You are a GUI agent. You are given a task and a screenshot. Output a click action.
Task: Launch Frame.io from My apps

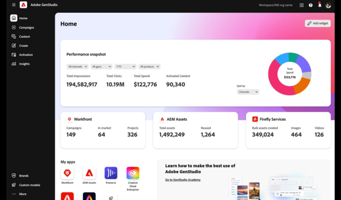pyautogui.click(x=111, y=173)
